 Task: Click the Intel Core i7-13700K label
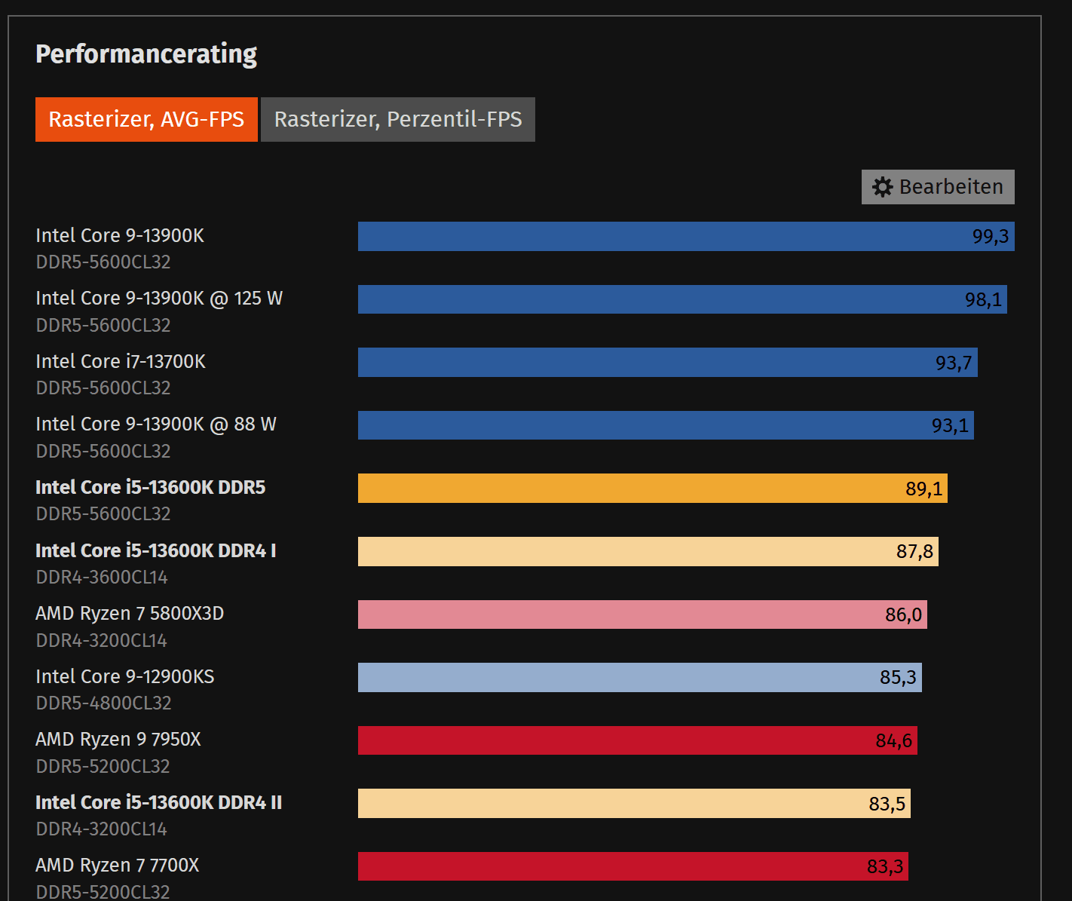[121, 361]
